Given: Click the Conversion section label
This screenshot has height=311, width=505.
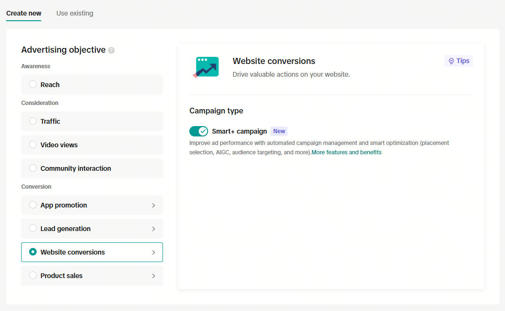Looking at the screenshot, I should (x=36, y=187).
